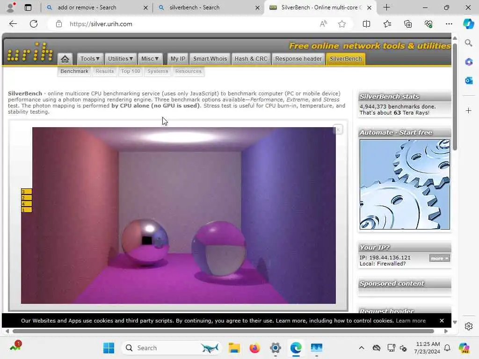
Task: Open the tab actions menu
Action: (28, 7)
